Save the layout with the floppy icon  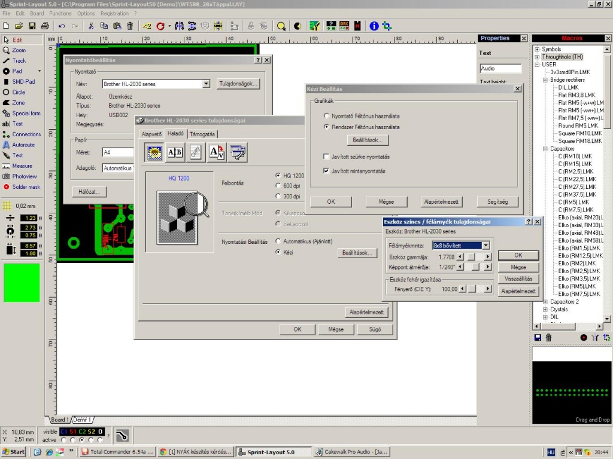32,26
